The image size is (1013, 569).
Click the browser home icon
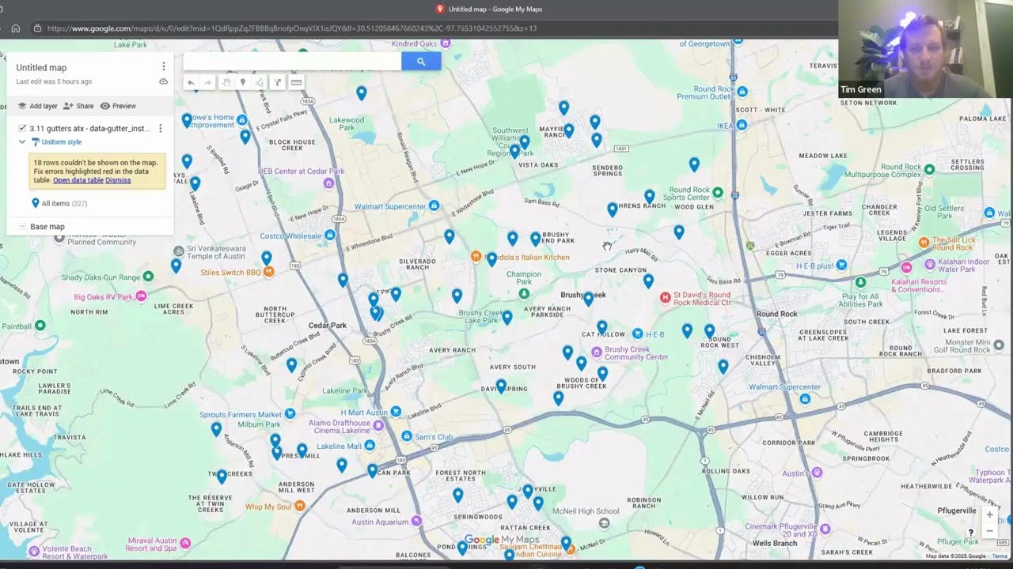coord(15,28)
